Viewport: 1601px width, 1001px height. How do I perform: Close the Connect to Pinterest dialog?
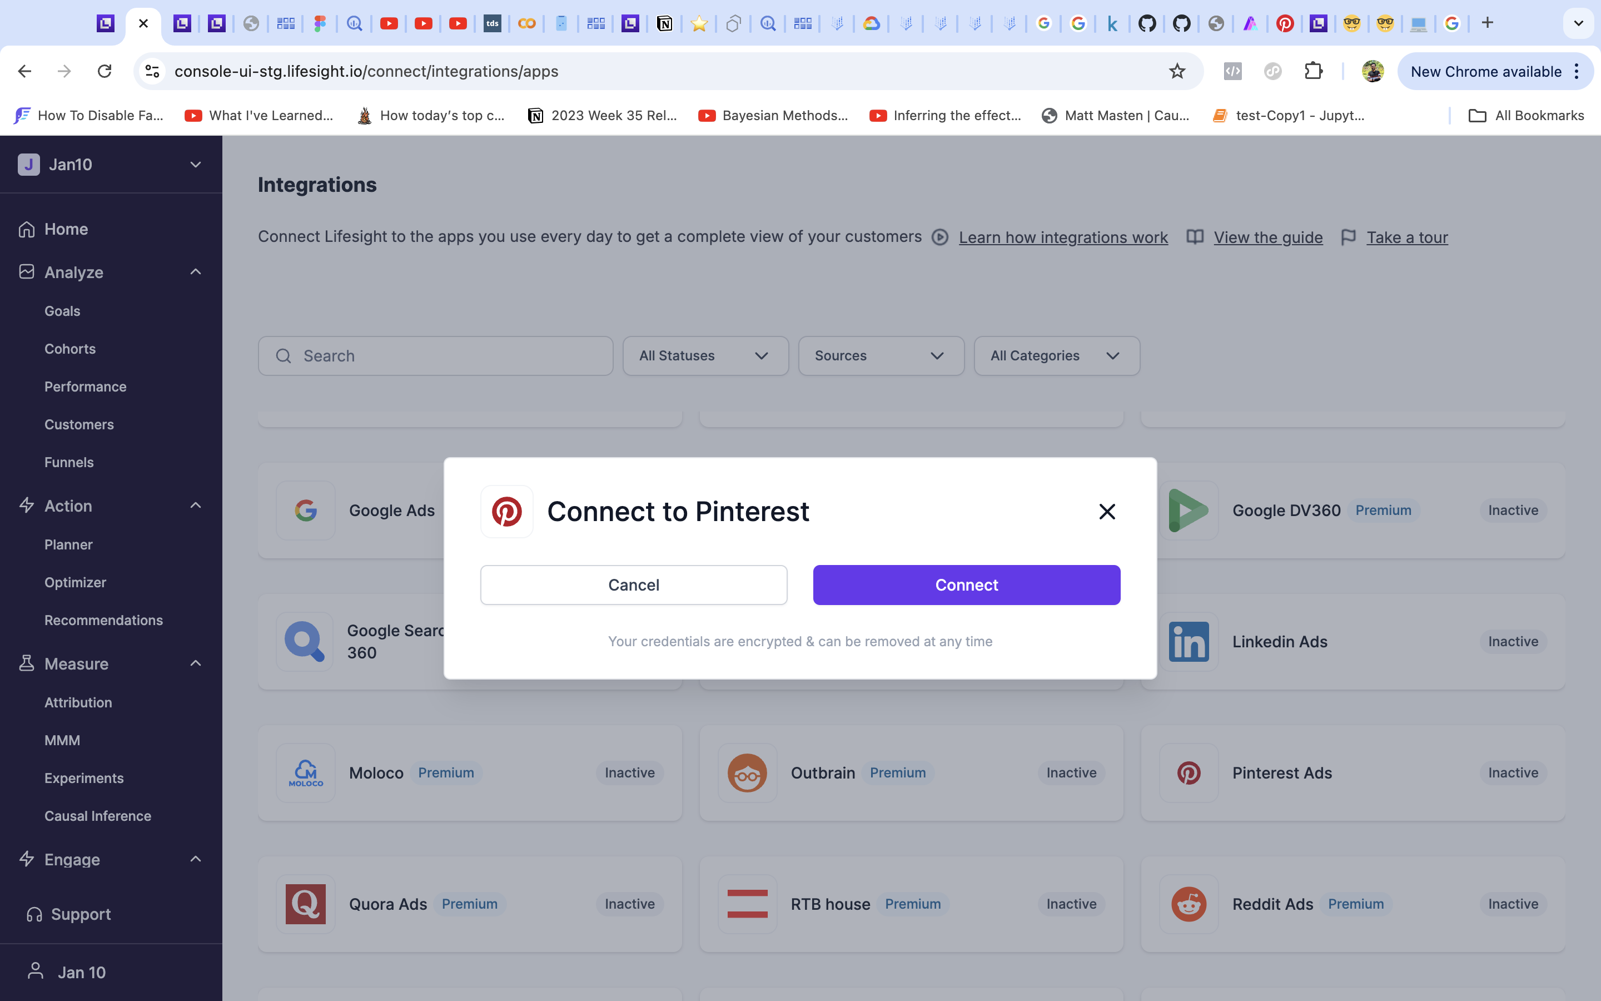1107,511
